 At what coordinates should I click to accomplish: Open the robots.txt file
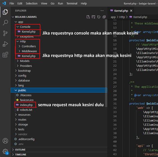point(59,110)
